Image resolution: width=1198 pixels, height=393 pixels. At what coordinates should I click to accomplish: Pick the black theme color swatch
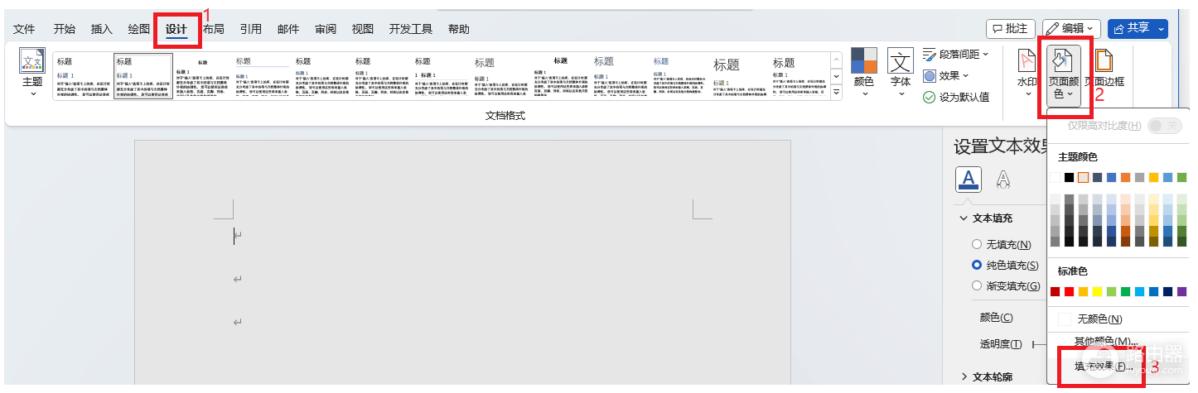click(x=1069, y=177)
